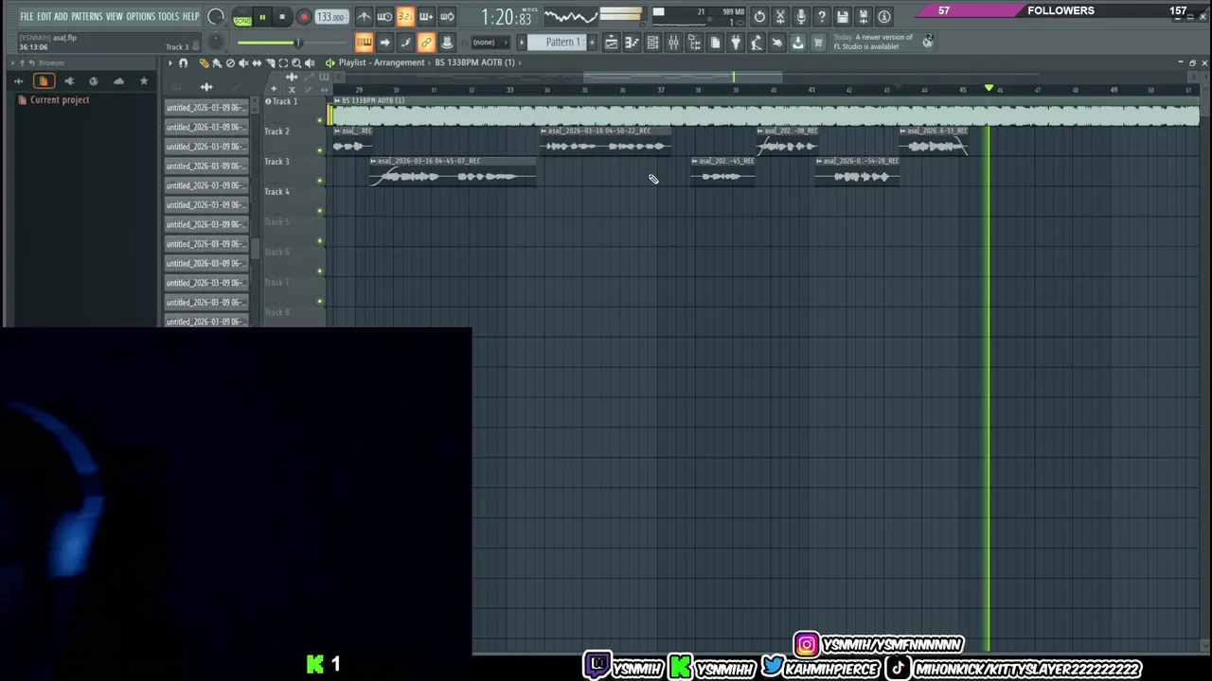
Task: Open the shop cart icon
Action: [819, 43]
